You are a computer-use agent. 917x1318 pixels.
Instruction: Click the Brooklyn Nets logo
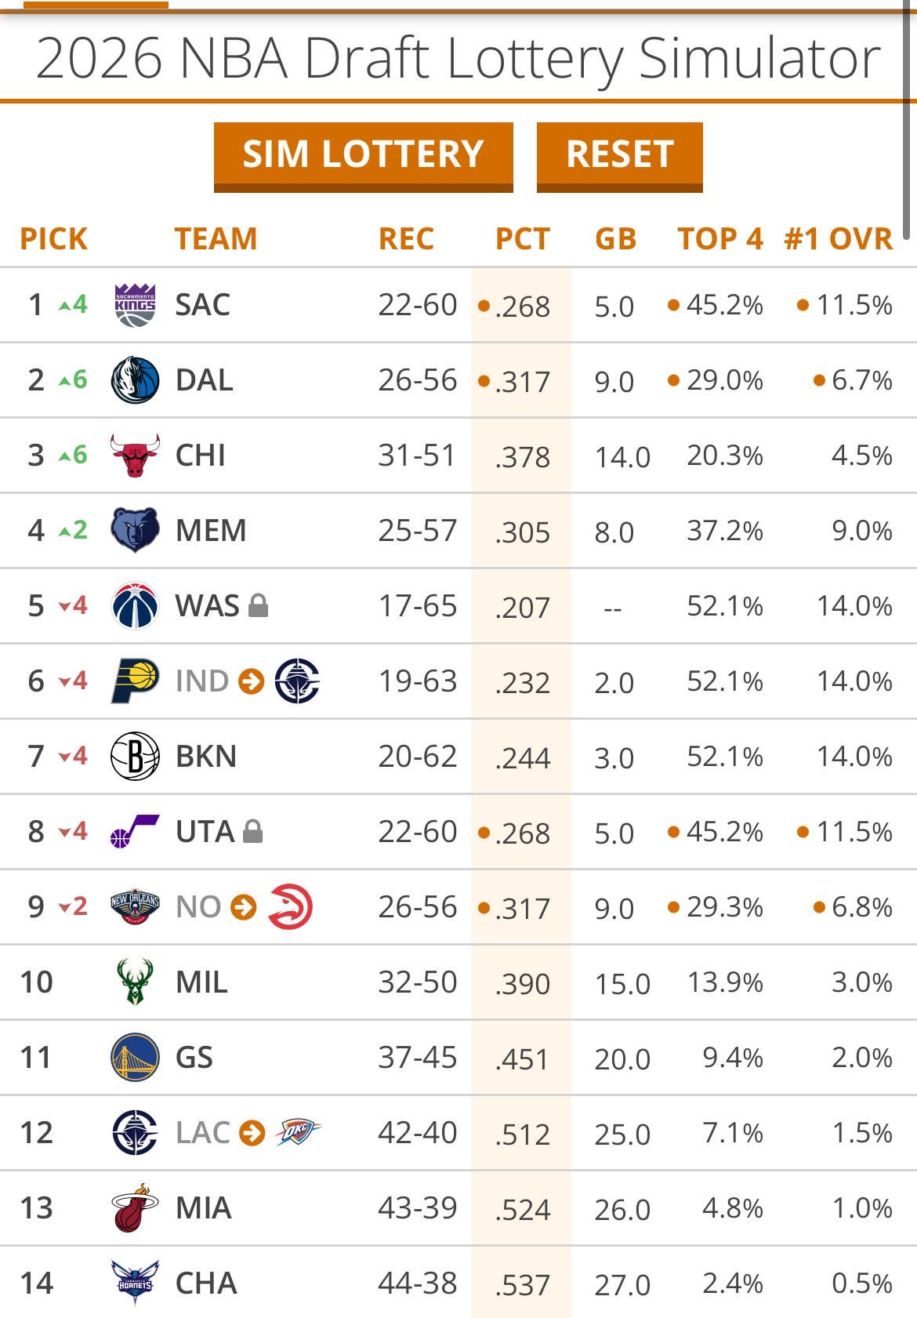[x=135, y=757]
